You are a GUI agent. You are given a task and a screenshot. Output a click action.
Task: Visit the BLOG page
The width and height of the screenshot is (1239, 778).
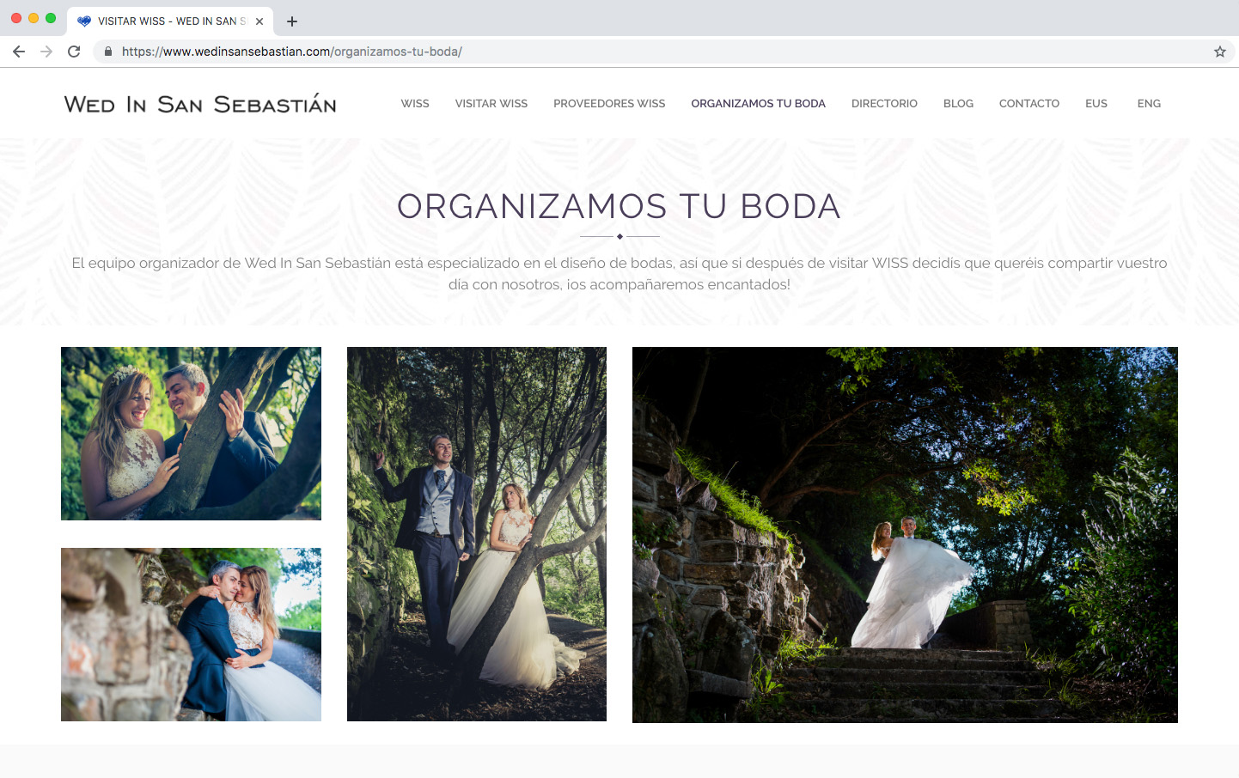958,104
